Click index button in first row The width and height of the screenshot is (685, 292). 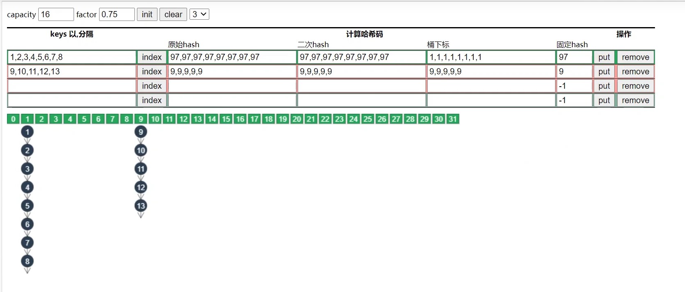click(152, 57)
